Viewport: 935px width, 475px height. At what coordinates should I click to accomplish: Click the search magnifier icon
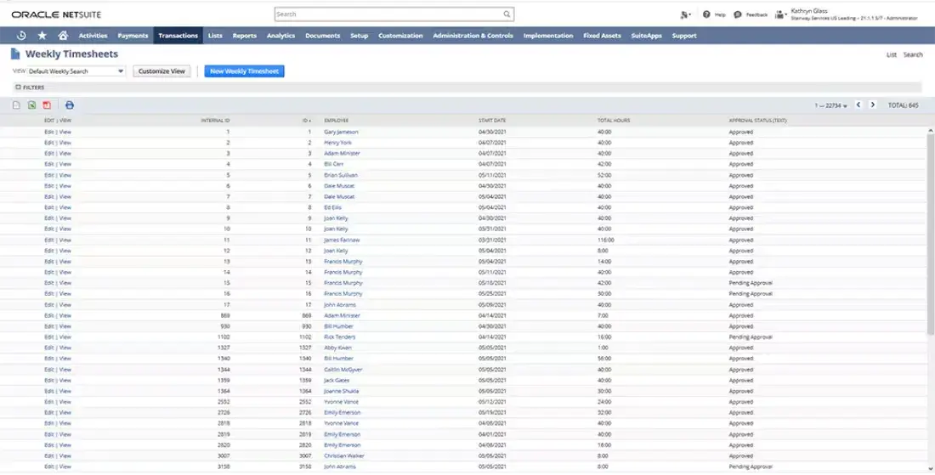[x=507, y=14]
